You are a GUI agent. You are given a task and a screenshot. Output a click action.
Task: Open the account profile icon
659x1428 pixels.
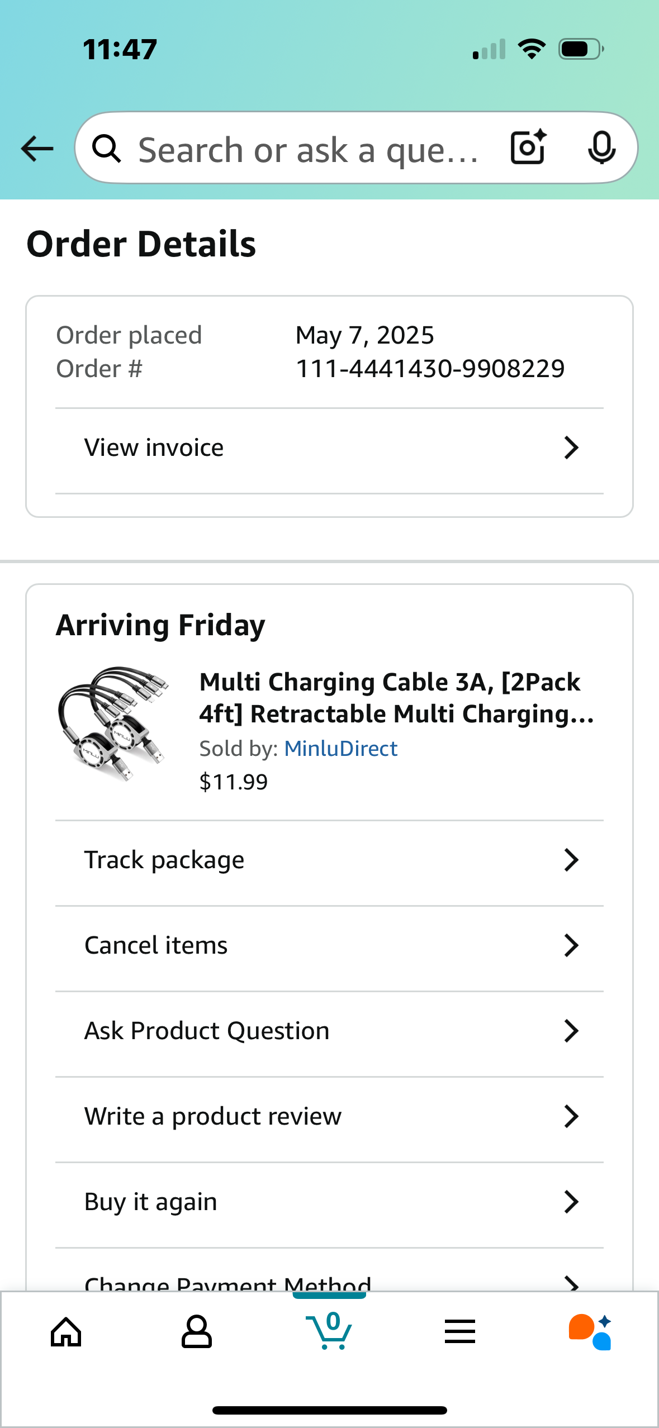(197, 1332)
